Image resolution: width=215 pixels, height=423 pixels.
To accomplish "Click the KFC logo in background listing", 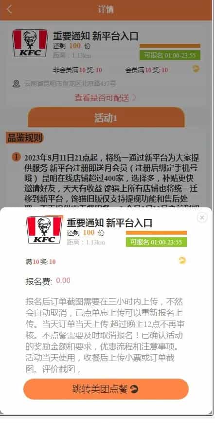I will click(30, 43).
